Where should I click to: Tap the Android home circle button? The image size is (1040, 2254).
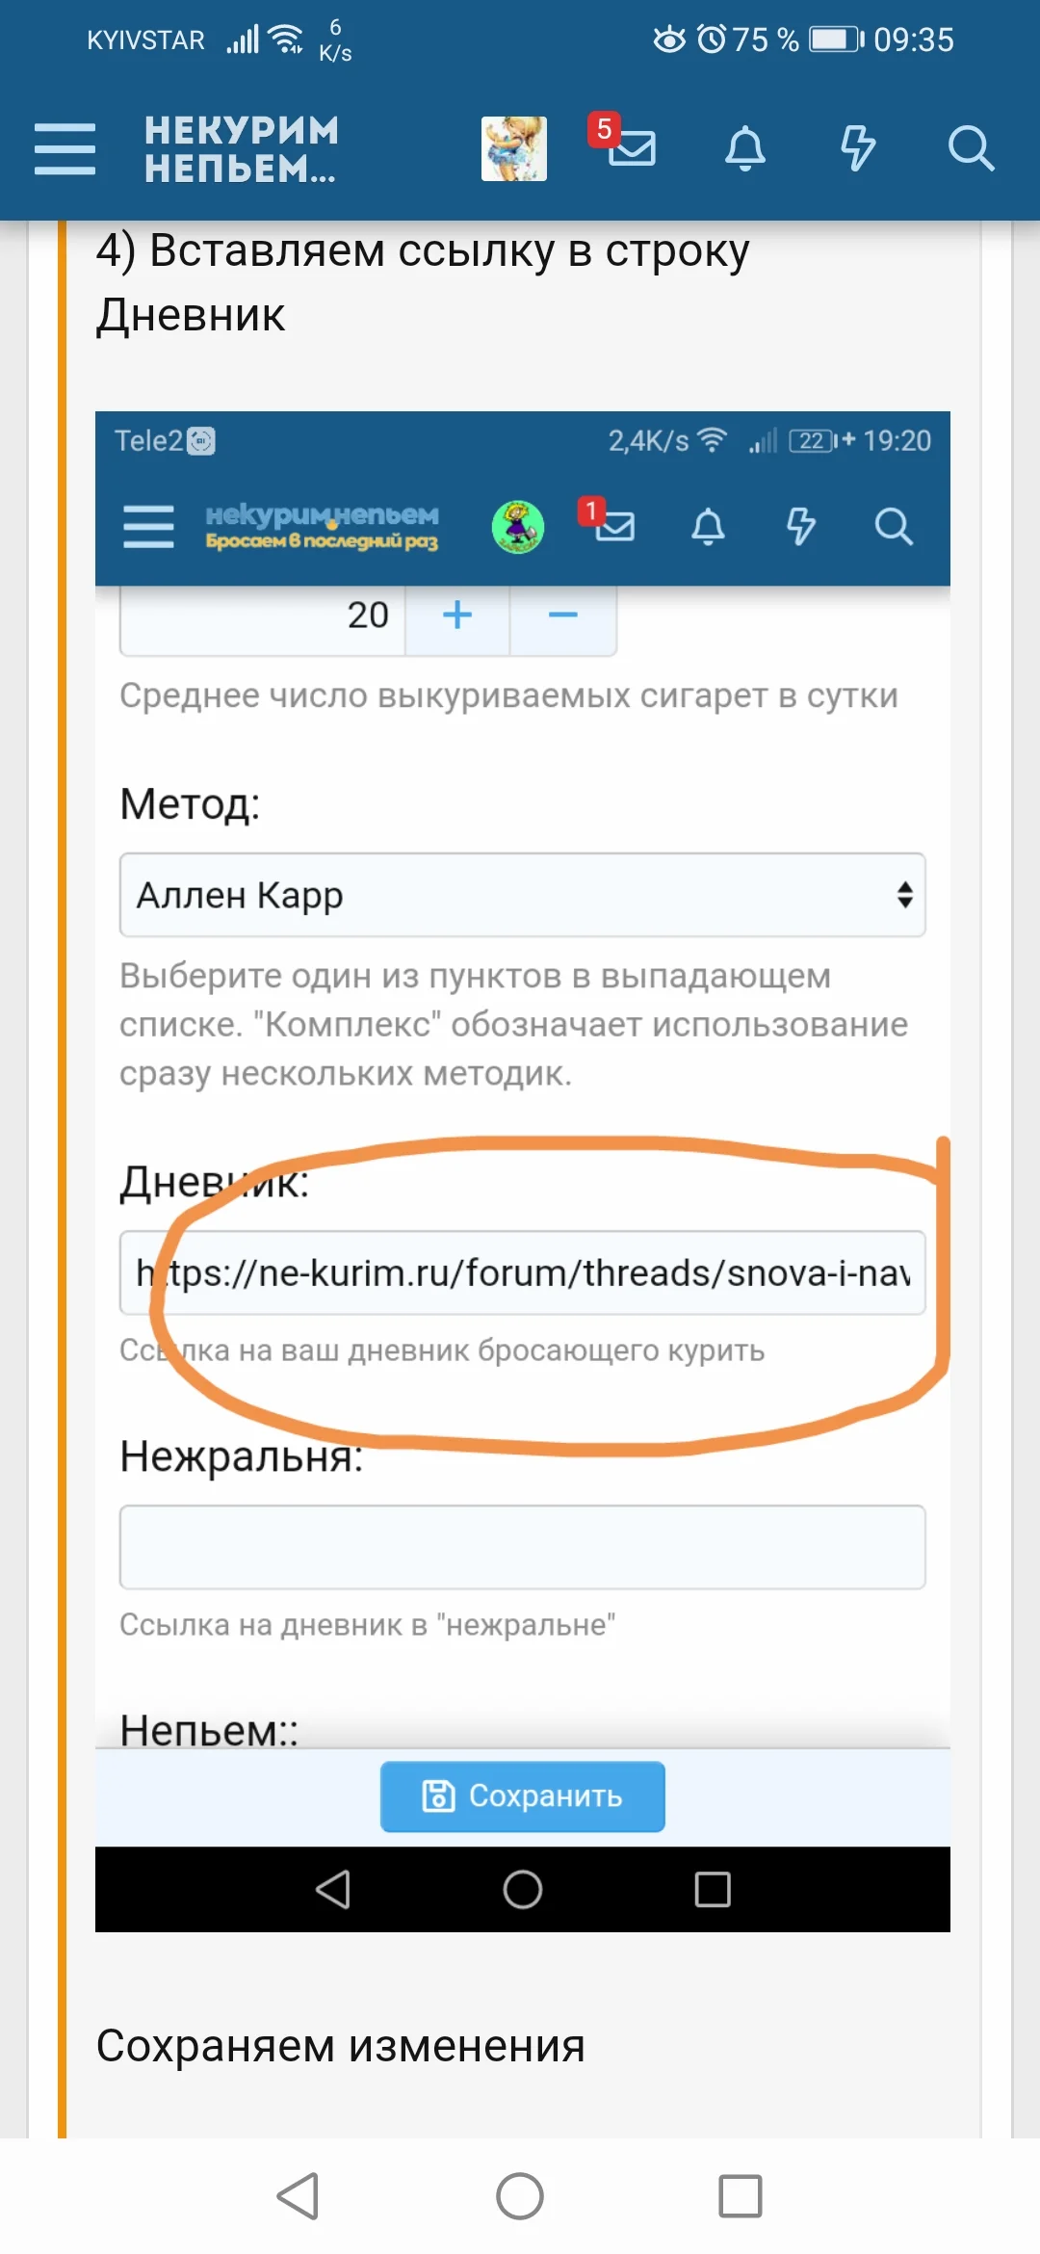(520, 2199)
